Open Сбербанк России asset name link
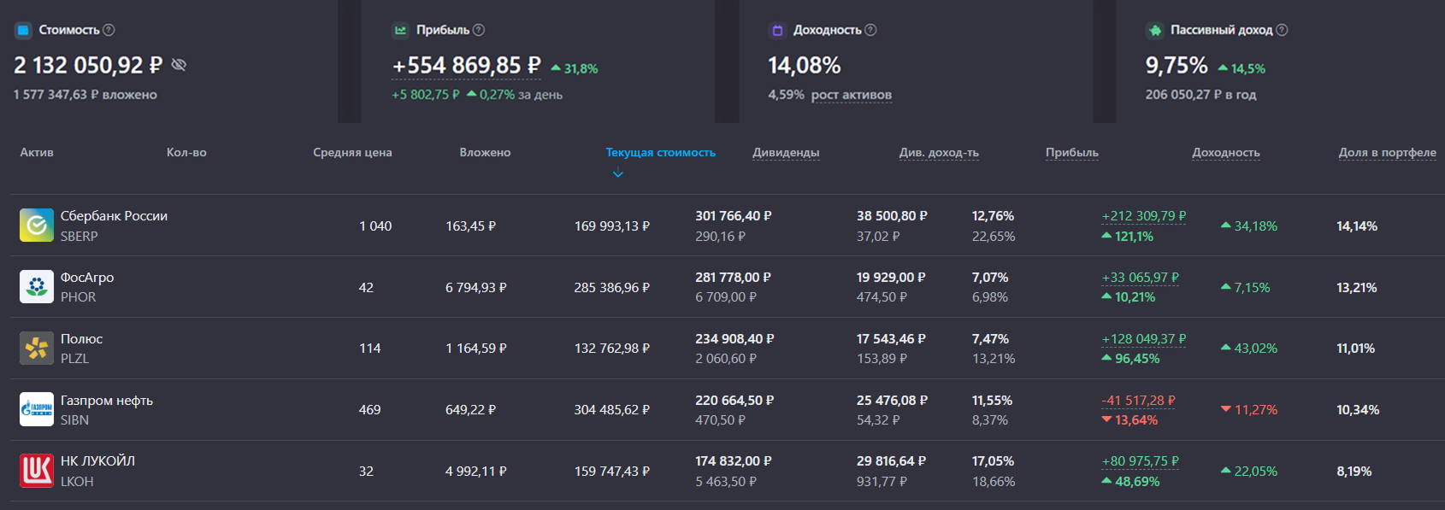The height and width of the screenshot is (510, 1445). pyautogui.click(x=114, y=216)
